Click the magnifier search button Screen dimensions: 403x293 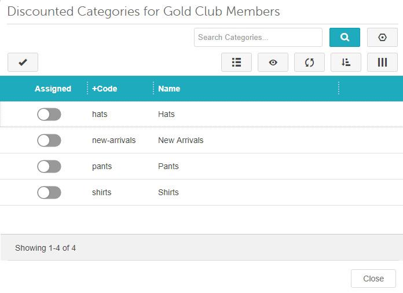345,38
